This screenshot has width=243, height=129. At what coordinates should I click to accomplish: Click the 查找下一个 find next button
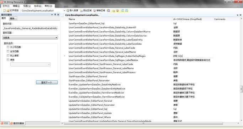pos(47,83)
